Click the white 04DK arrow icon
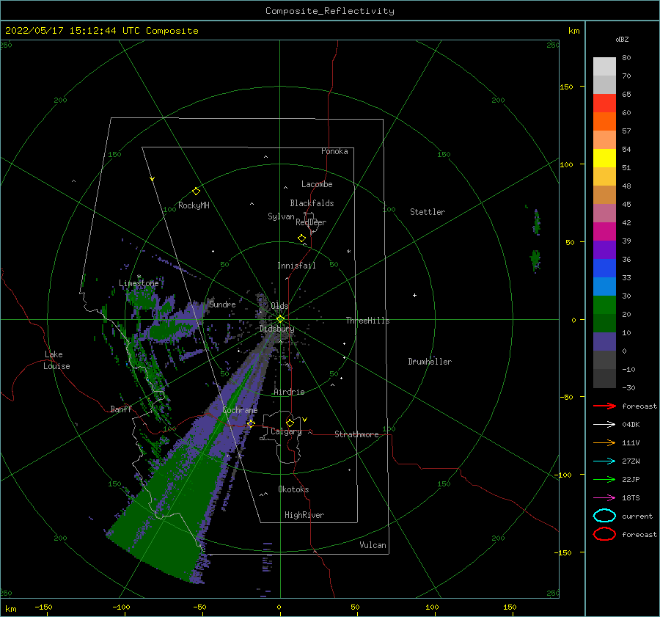This screenshot has height=617, width=660. pyautogui.click(x=604, y=425)
